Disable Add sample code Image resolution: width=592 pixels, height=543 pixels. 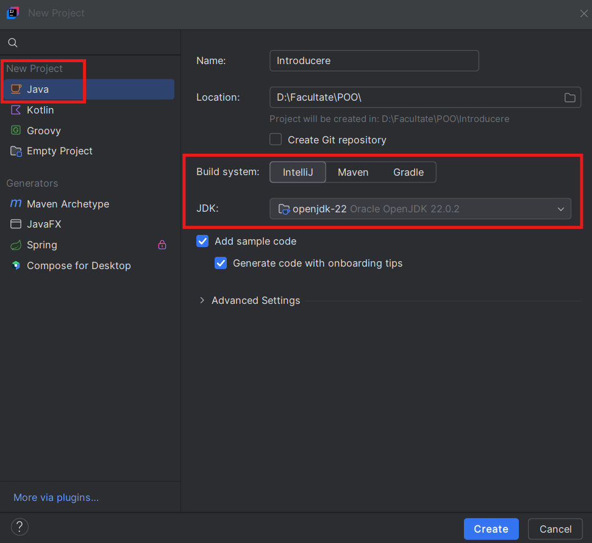[x=202, y=241]
